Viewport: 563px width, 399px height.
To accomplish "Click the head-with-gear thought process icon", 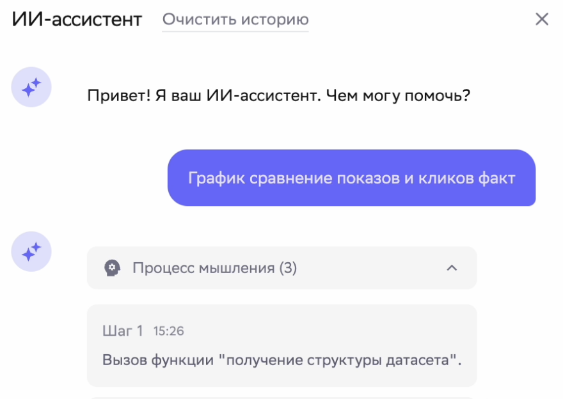I will point(113,268).
